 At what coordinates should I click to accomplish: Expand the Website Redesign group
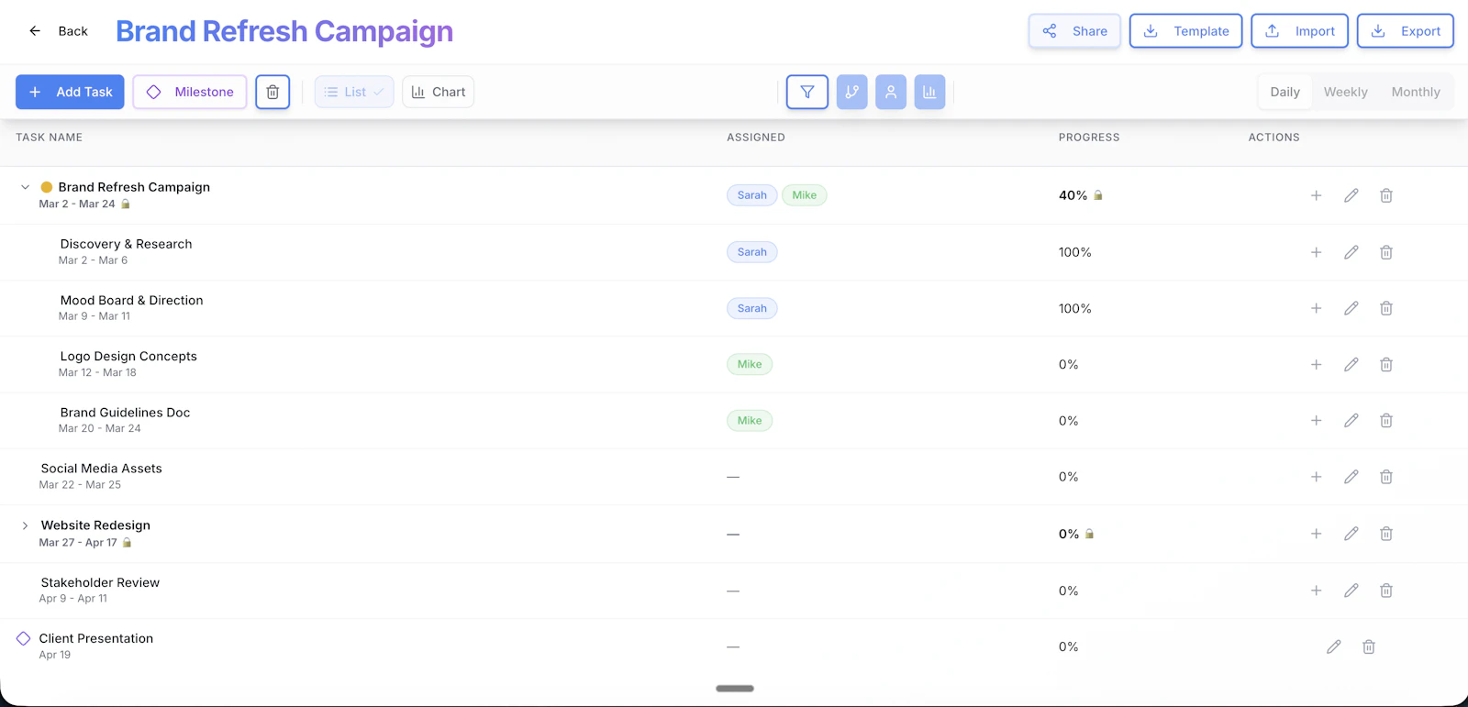coord(25,525)
